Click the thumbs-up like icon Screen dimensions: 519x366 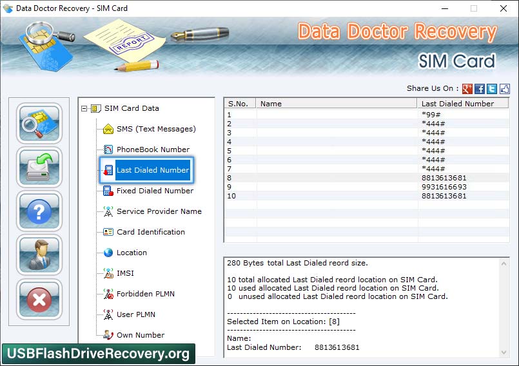[504, 89]
